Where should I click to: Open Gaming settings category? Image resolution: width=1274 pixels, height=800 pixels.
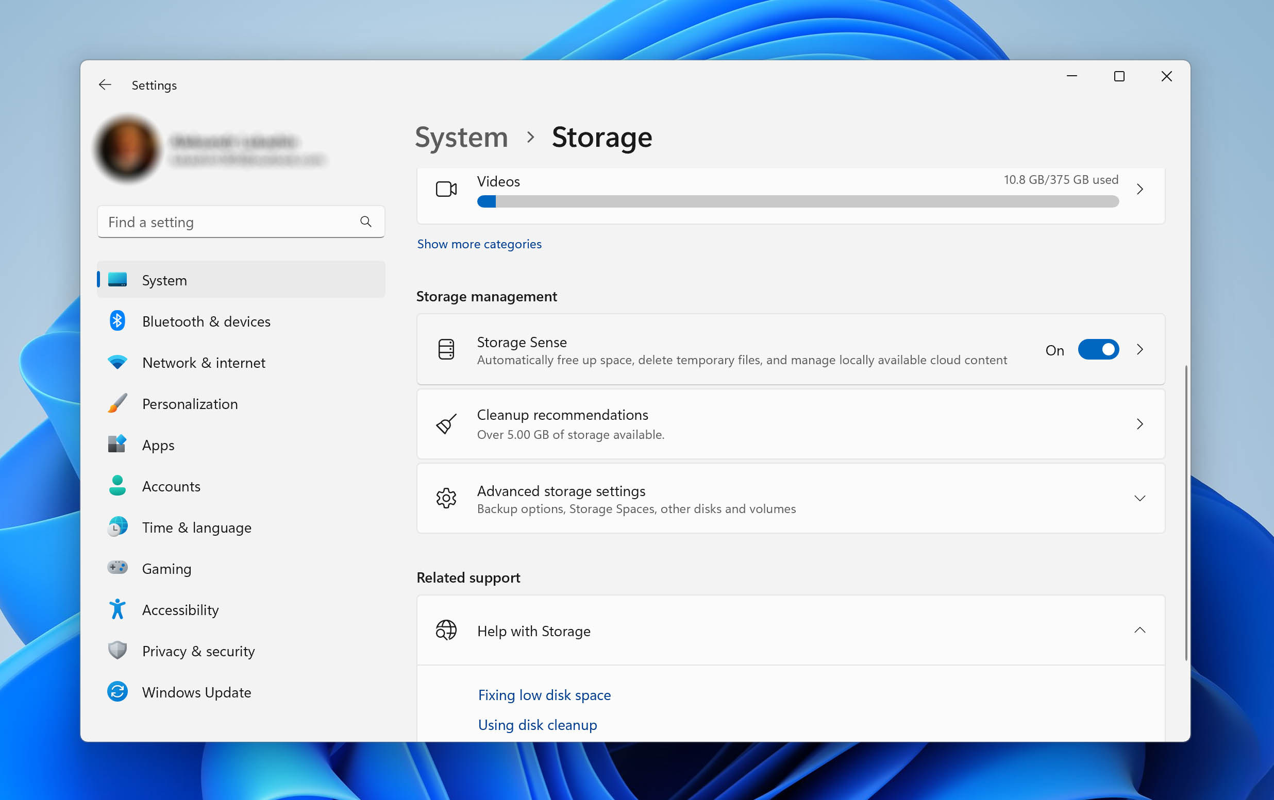pos(241,568)
